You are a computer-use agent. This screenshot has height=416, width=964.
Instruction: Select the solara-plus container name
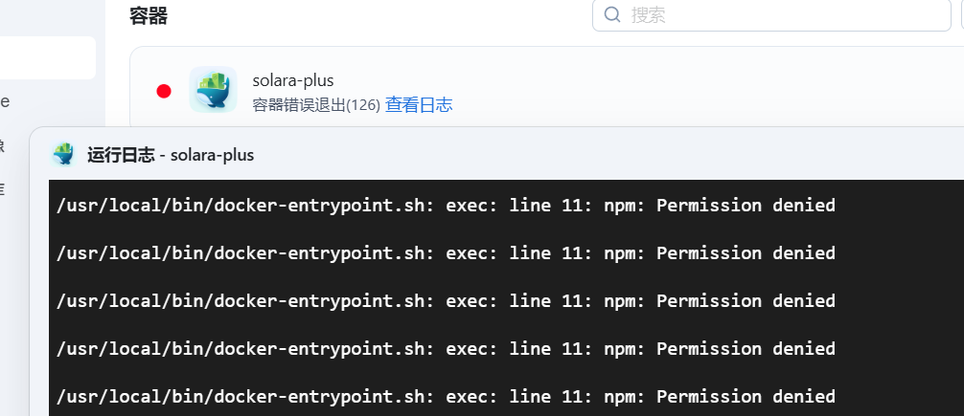point(293,80)
